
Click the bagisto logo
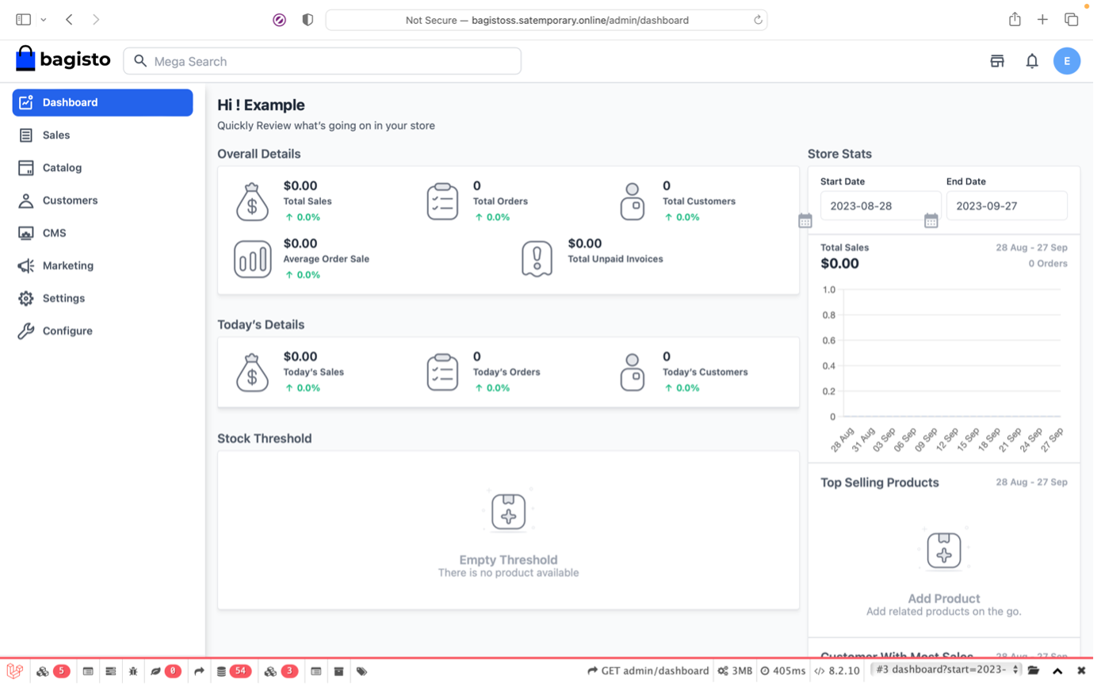tap(63, 59)
